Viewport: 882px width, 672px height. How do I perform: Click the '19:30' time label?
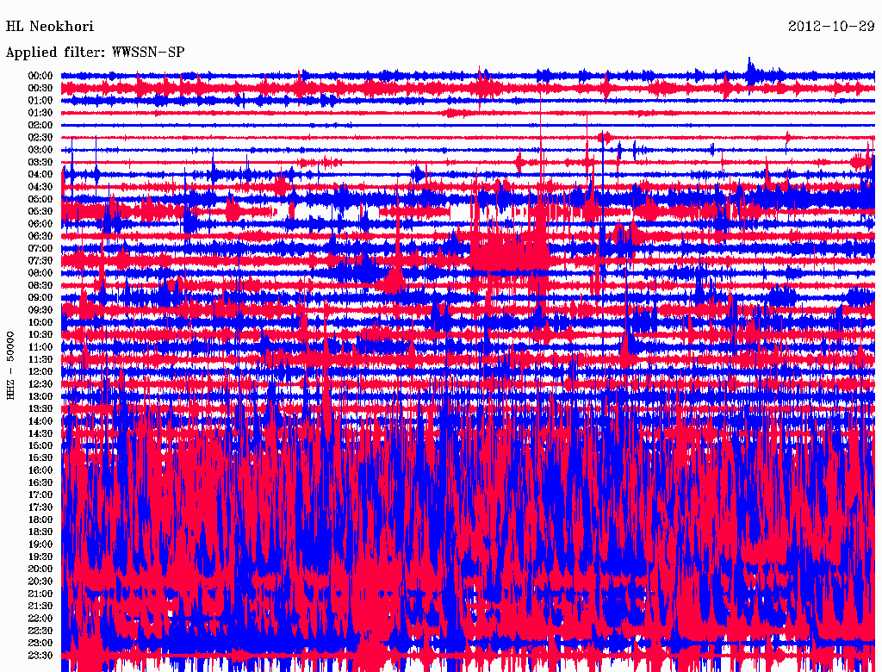(40, 557)
